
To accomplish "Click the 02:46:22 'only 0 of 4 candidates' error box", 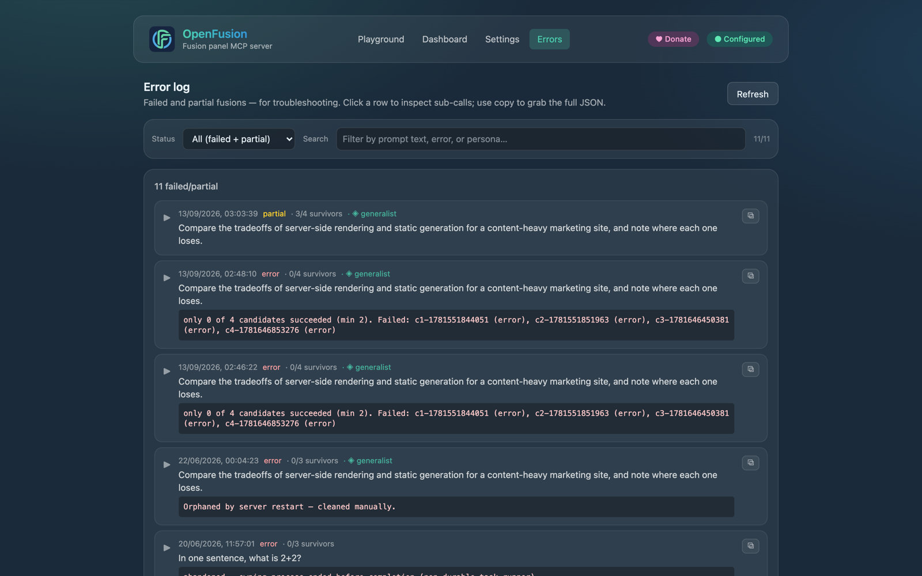I will click(x=456, y=418).
